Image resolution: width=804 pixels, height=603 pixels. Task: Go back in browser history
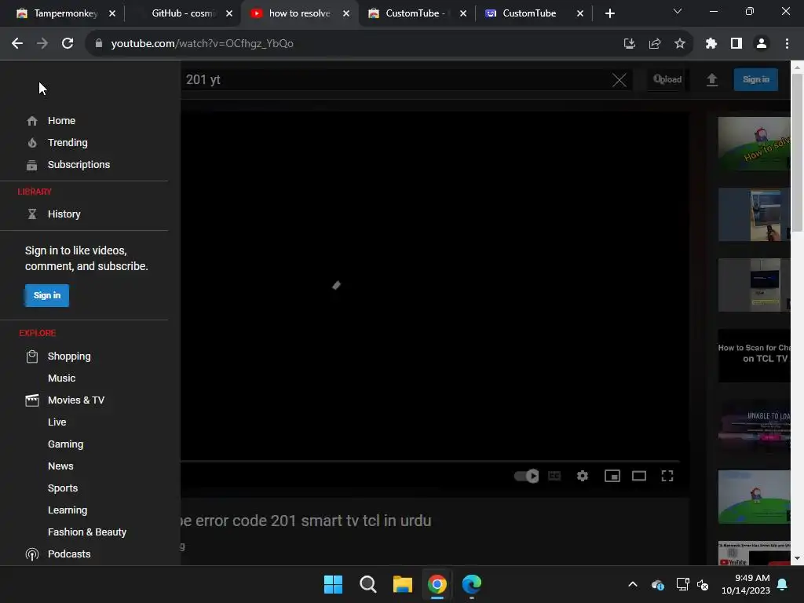[17, 44]
